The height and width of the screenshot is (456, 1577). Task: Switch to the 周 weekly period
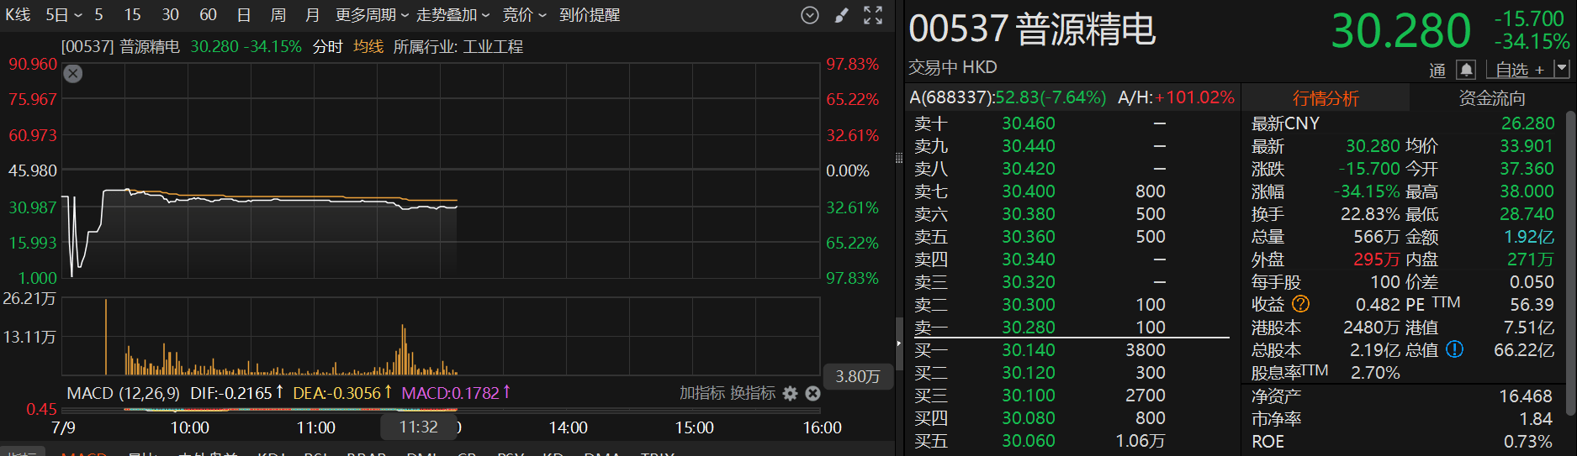[x=278, y=15]
